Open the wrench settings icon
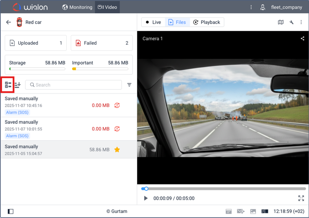Screen dimensions: 309x218 click(291, 22)
